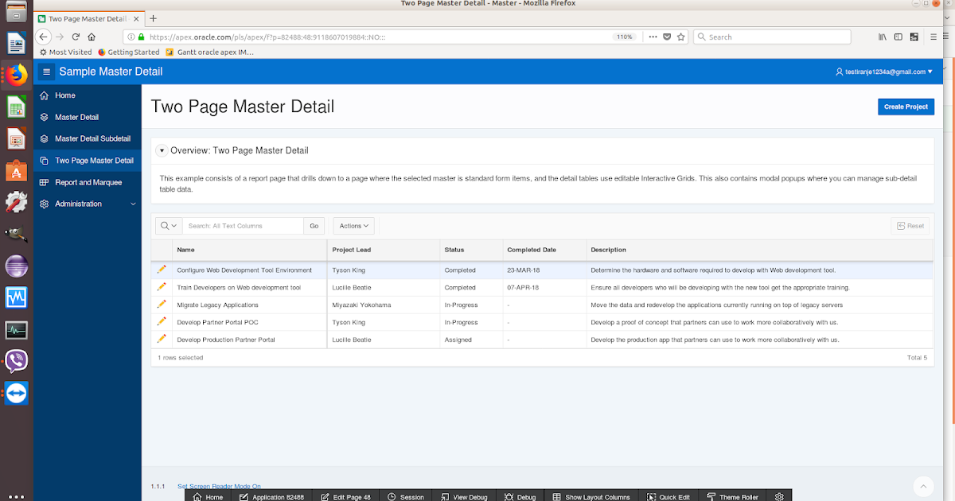This screenshot has height=501, width=955.
Task: Click the Search All Text Columns input field
Action: click(243, 225)
